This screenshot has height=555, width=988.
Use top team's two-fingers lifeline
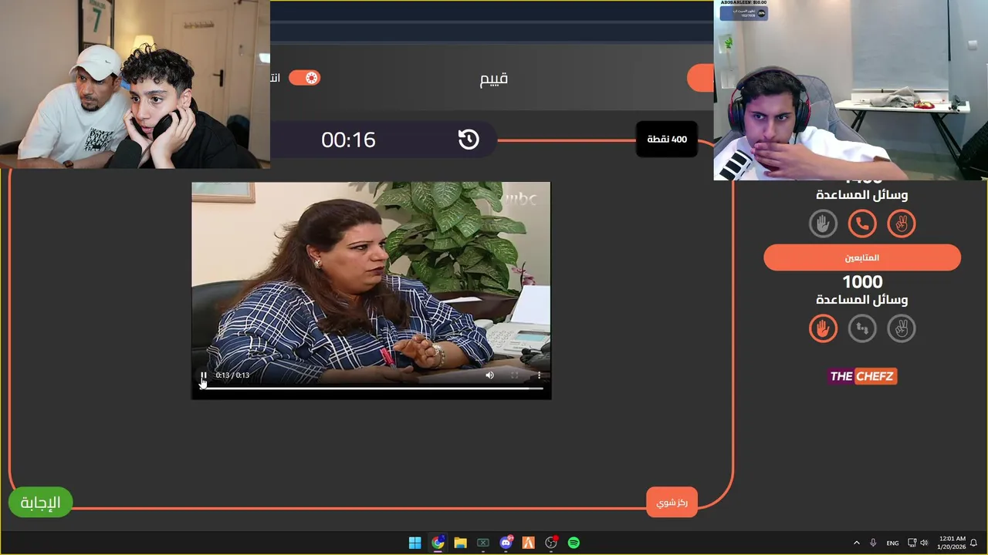tap(902, 224)
